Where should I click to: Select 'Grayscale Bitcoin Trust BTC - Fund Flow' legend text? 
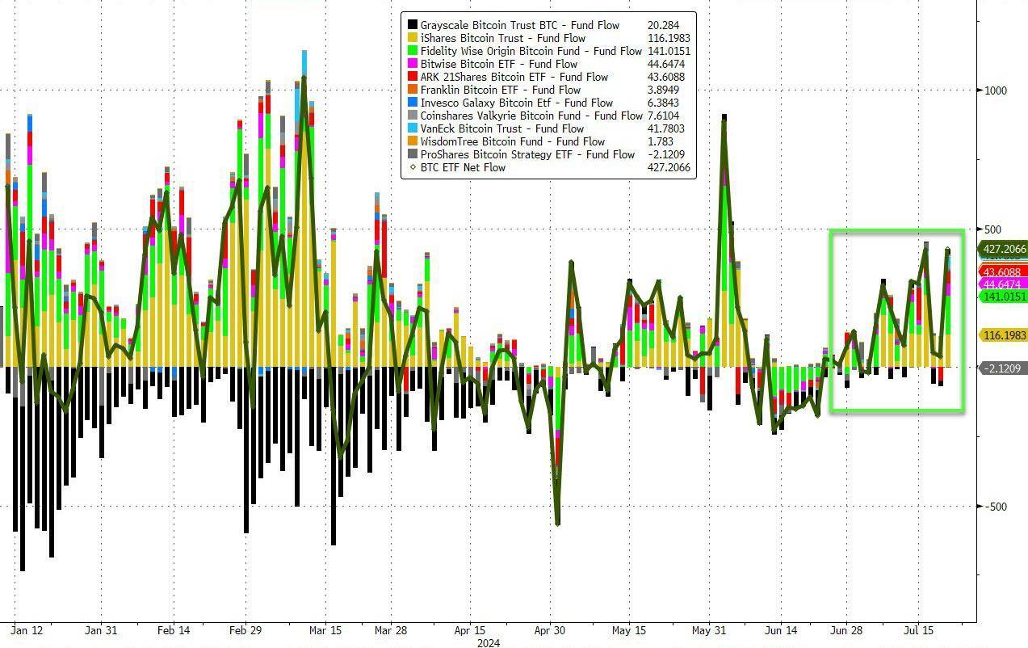point(520,25)
